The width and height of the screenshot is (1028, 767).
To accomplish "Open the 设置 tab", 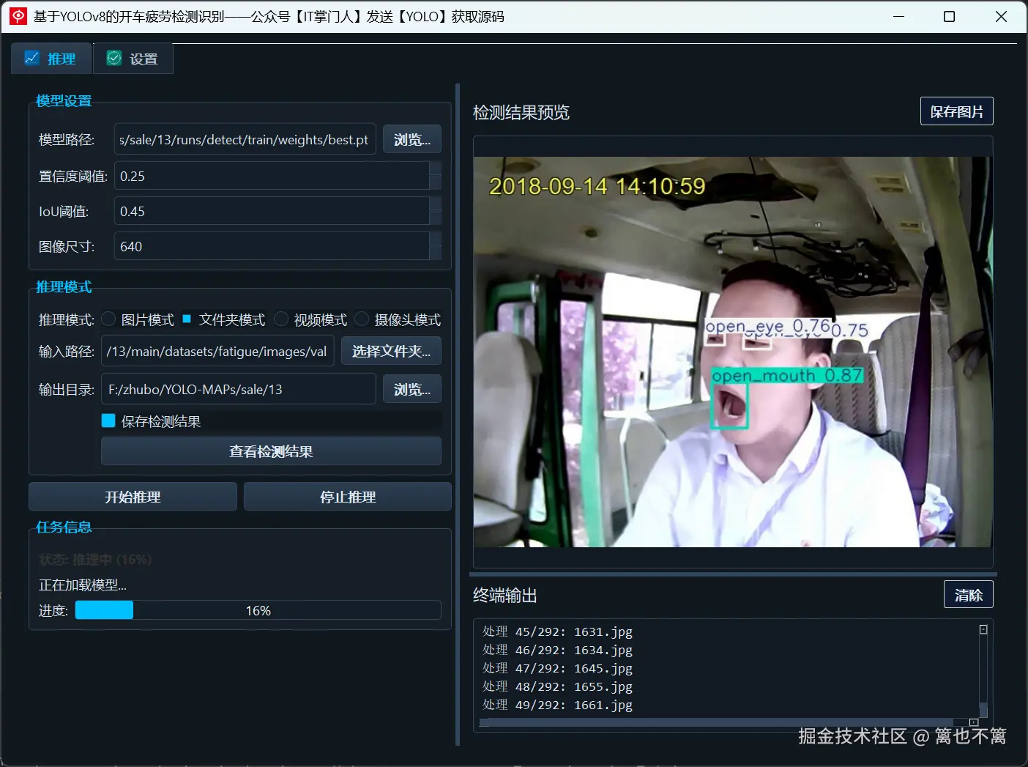I will (133, 59).
